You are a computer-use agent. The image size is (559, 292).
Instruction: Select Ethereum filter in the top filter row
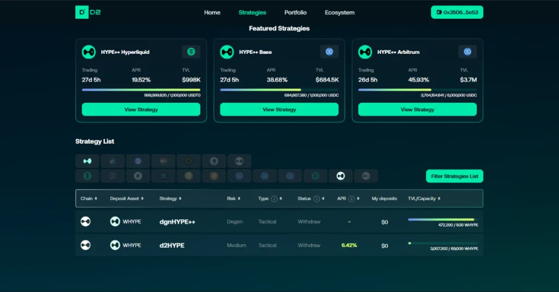tap(214, 161)
